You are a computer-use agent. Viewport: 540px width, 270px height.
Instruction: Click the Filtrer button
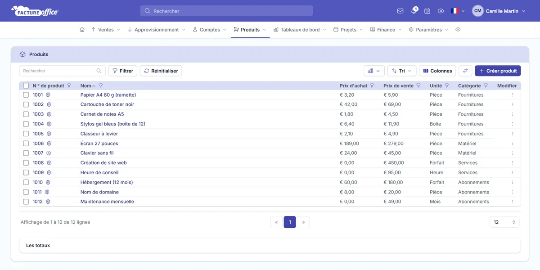click(x=123, y=71)
